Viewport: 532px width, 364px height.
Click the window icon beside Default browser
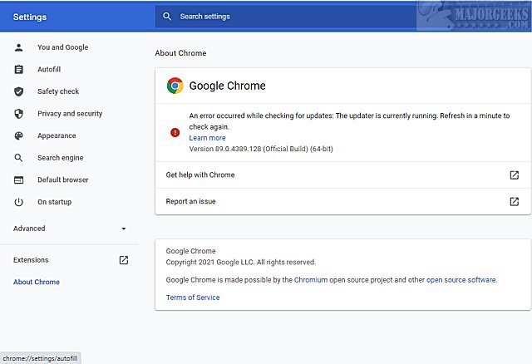pyautogui.click(x=18, y=180)
